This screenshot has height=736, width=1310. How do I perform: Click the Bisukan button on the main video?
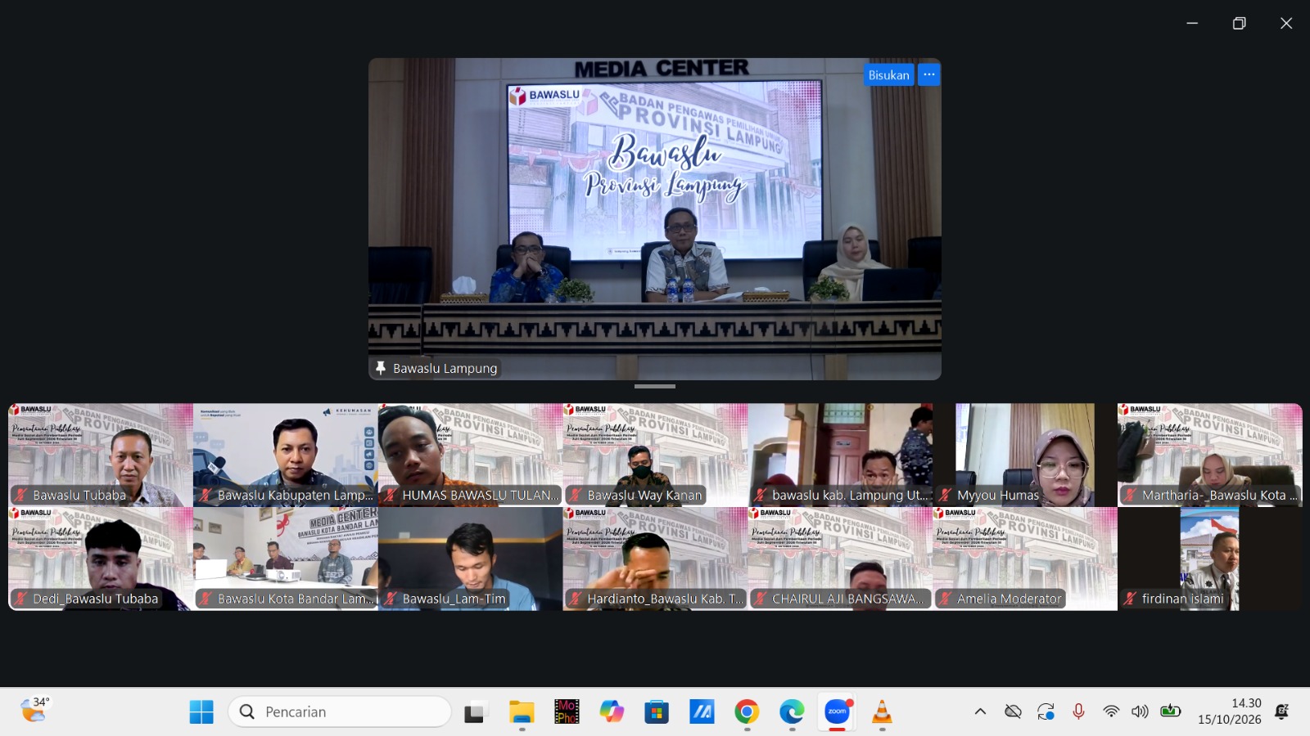(x=889, y=74)
